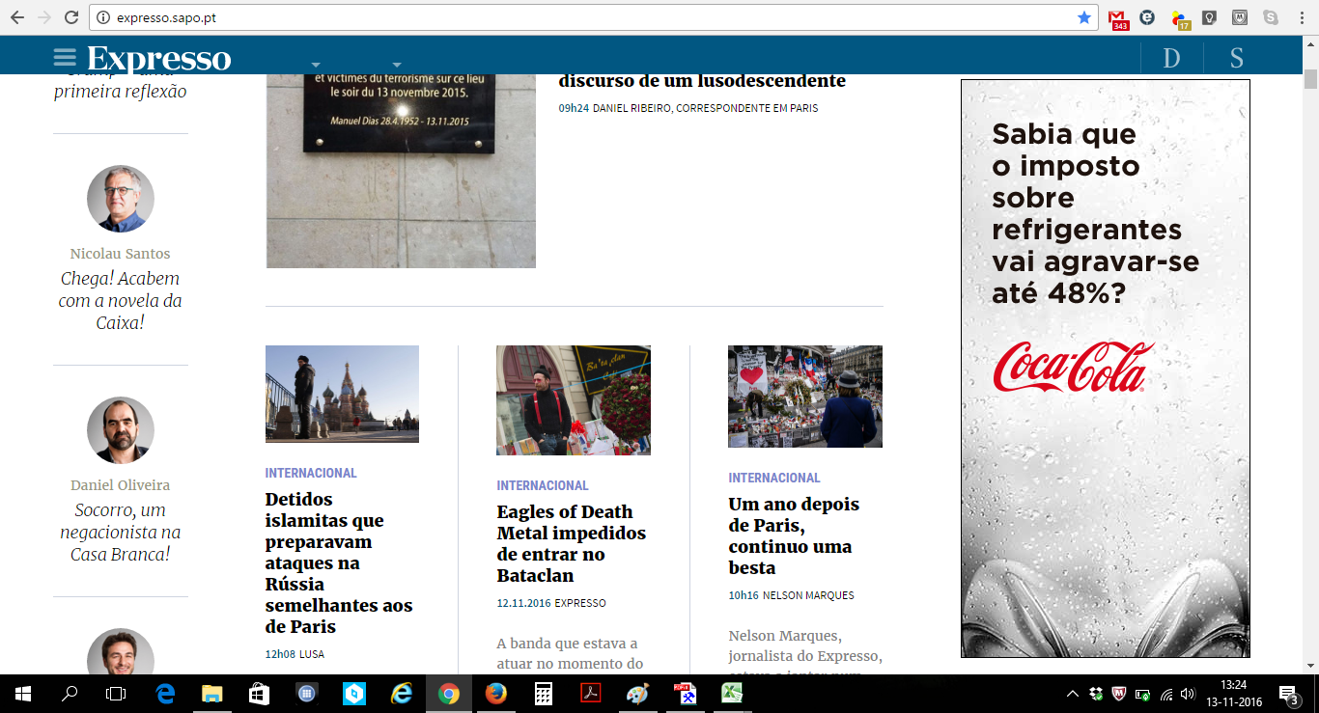
Task: Open the Skype extension icon
Action: pyautogui.click(x=1270, y=17)
